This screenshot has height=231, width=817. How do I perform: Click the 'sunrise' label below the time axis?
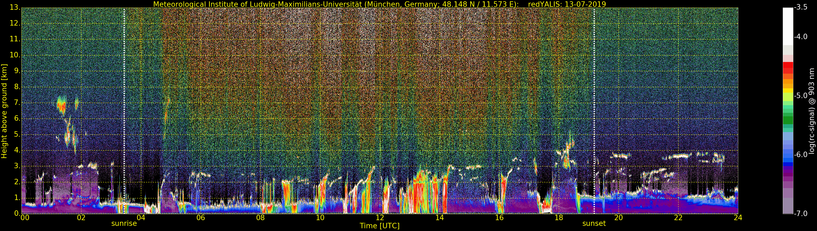pyautogui.click(x=124, y=223)
